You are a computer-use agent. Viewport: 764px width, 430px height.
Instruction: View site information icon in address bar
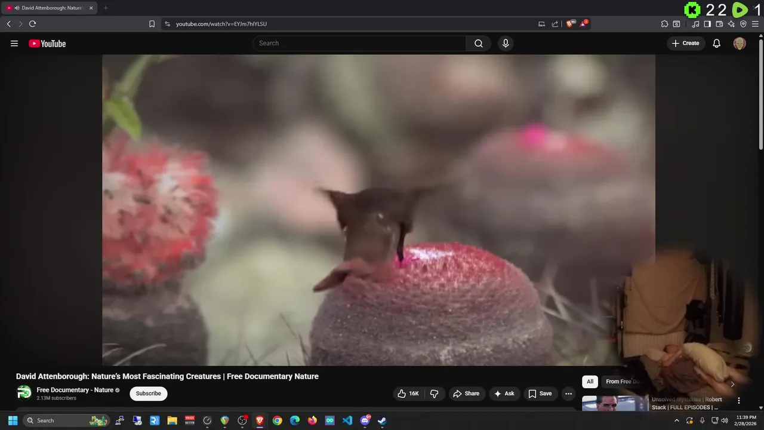click(167, 24)
